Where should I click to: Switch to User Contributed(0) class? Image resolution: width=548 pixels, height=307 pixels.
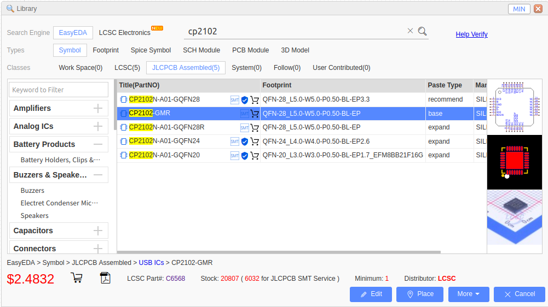[342, 68]
